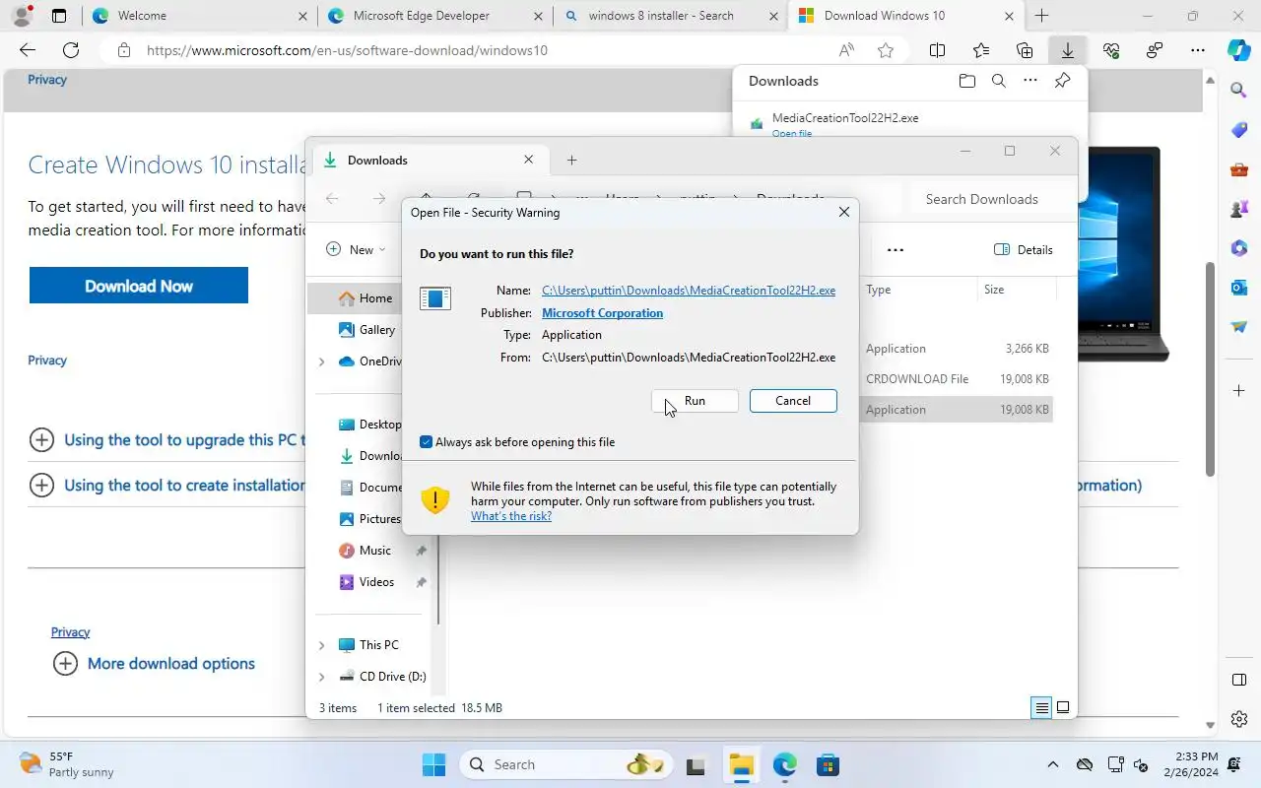1261x788 pixels.
Task: Click the Microsoft Corporation publisher link
Action: point(602,313)
